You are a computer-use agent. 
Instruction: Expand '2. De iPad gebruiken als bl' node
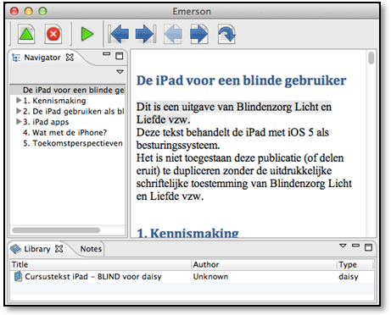point(19,111)
